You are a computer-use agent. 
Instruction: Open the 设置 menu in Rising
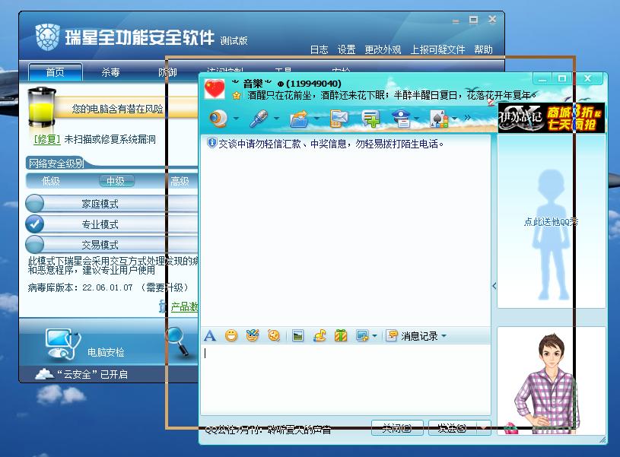[346, 50]
